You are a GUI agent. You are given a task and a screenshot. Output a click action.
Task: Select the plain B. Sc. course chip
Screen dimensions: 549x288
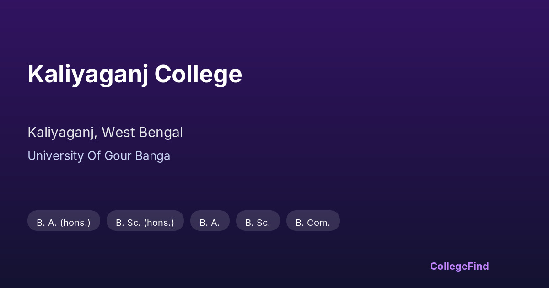pyautogui.click(x=258, y=223)
